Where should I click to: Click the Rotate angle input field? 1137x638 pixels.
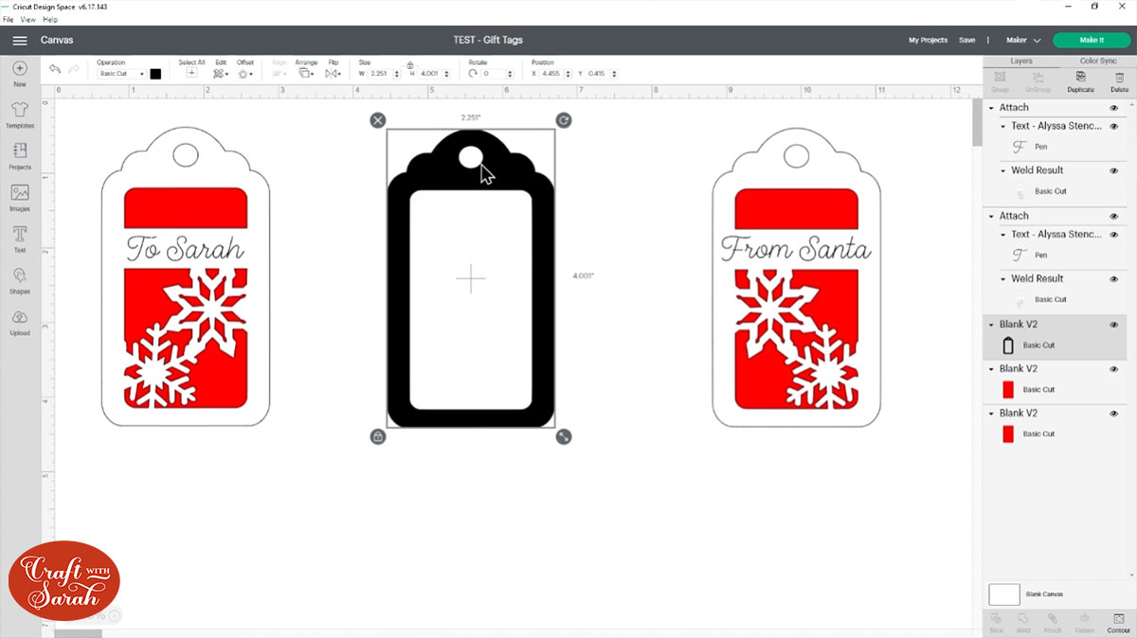coord(497,74)
